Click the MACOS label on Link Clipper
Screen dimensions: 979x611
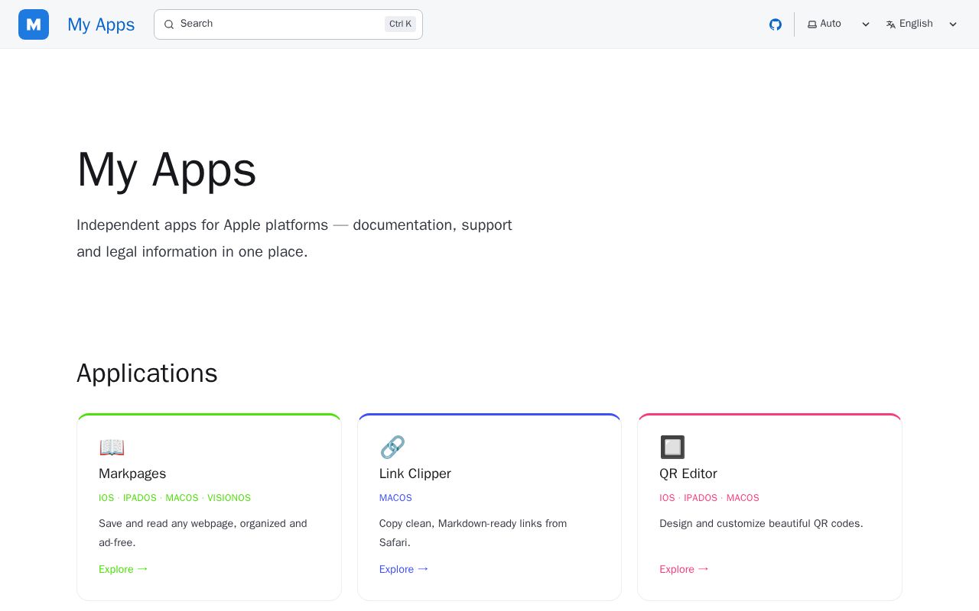[395, 498]
